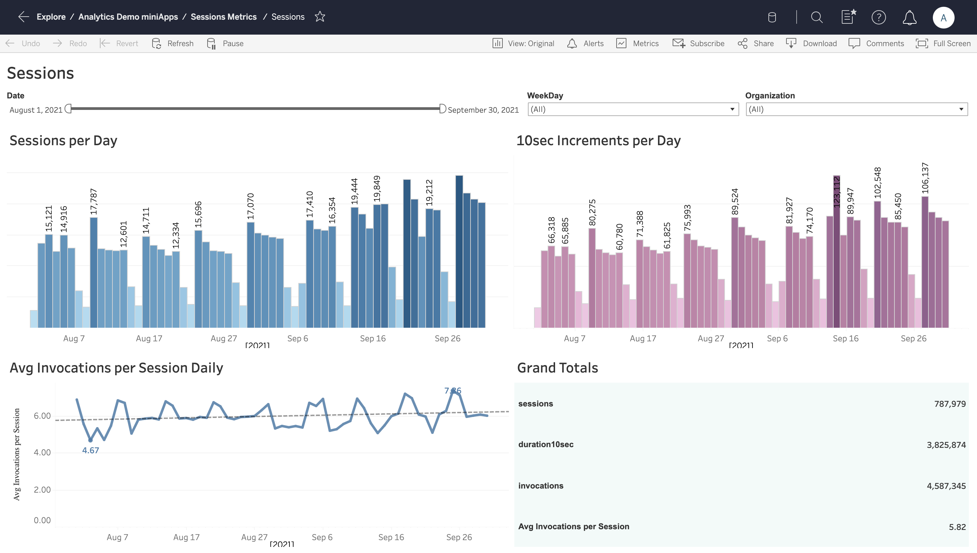Go to Sessions Metrics breadcrumb
Screen dimensions: 977x553
click(x=224, y=17)
